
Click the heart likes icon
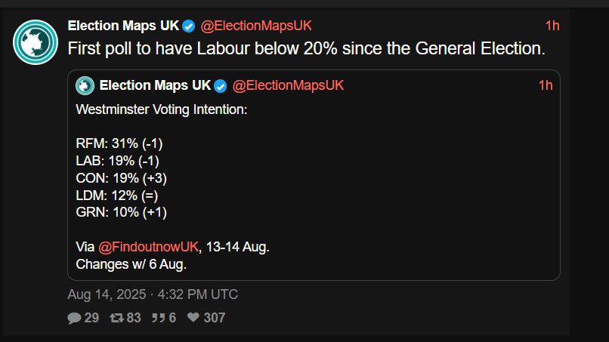click(193, 319)
